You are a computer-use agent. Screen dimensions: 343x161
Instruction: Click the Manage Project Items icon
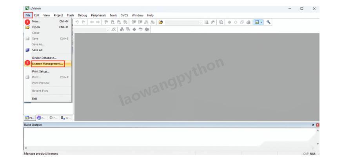(x=122, y=29)
